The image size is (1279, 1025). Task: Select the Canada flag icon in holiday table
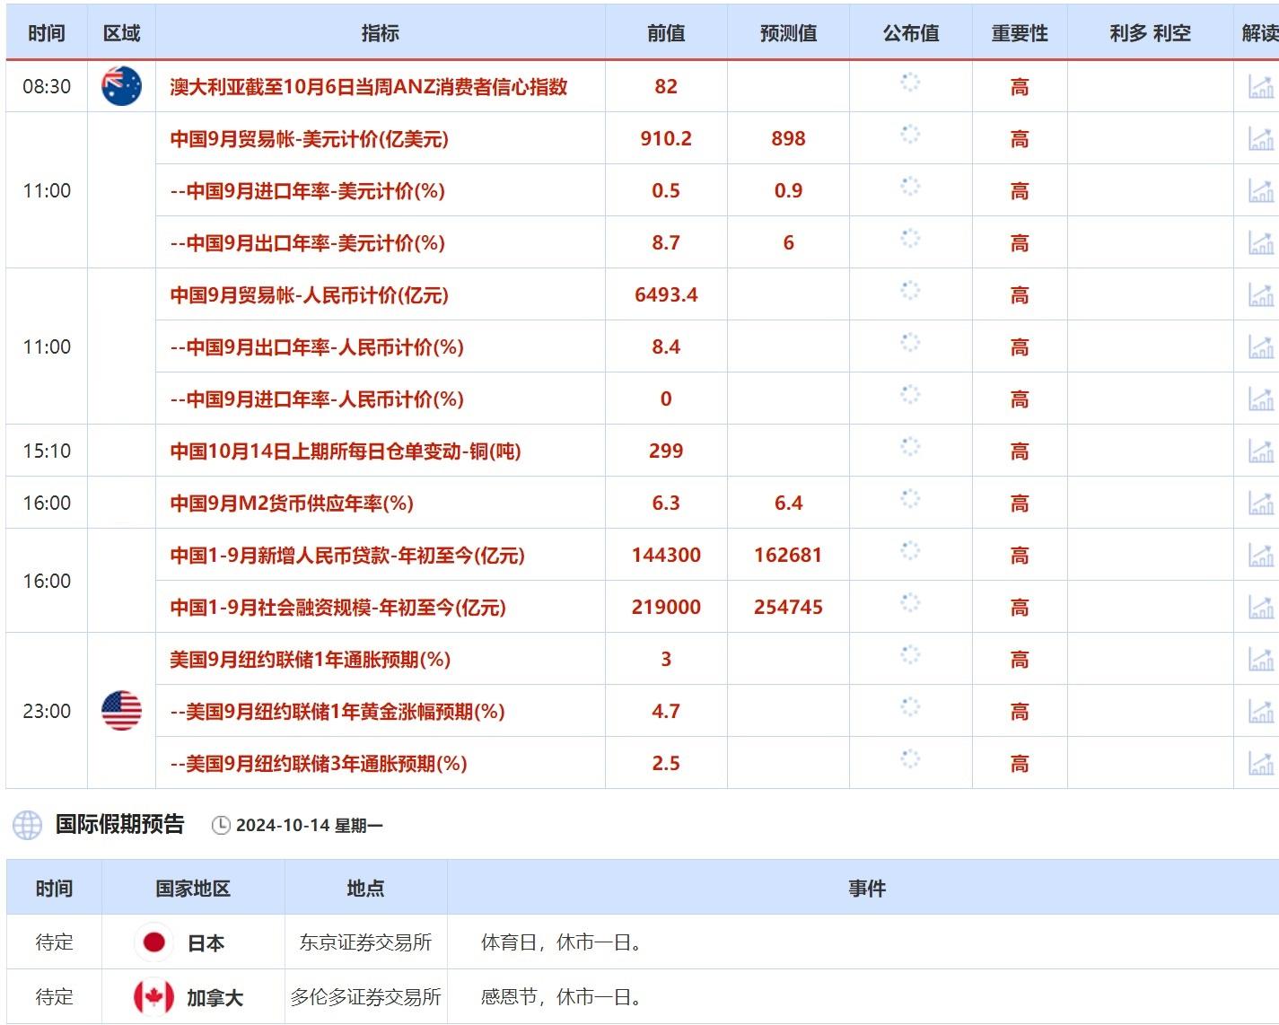pyautogui.click(x=156, y=996)
